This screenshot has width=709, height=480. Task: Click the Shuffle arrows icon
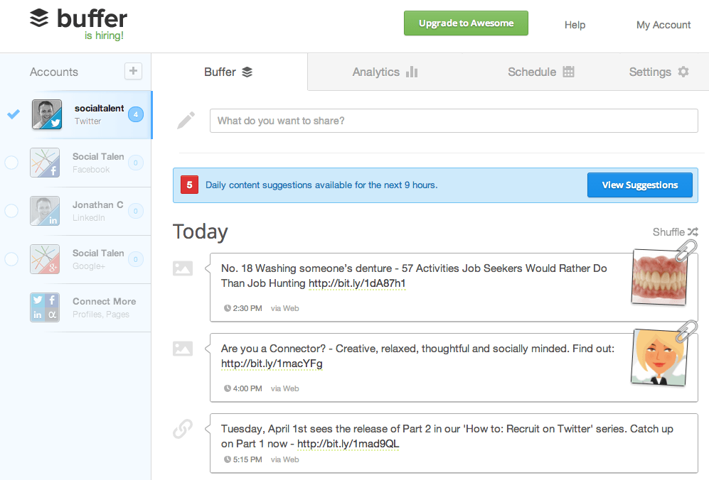tap(693, 231)
